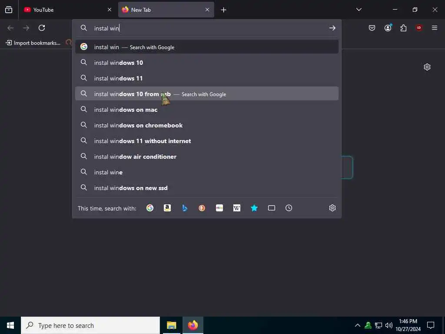Choose 'instal windows 10 from usb' suggestion
Viewport: 445px width, 334px height.
tap(206, 94)
